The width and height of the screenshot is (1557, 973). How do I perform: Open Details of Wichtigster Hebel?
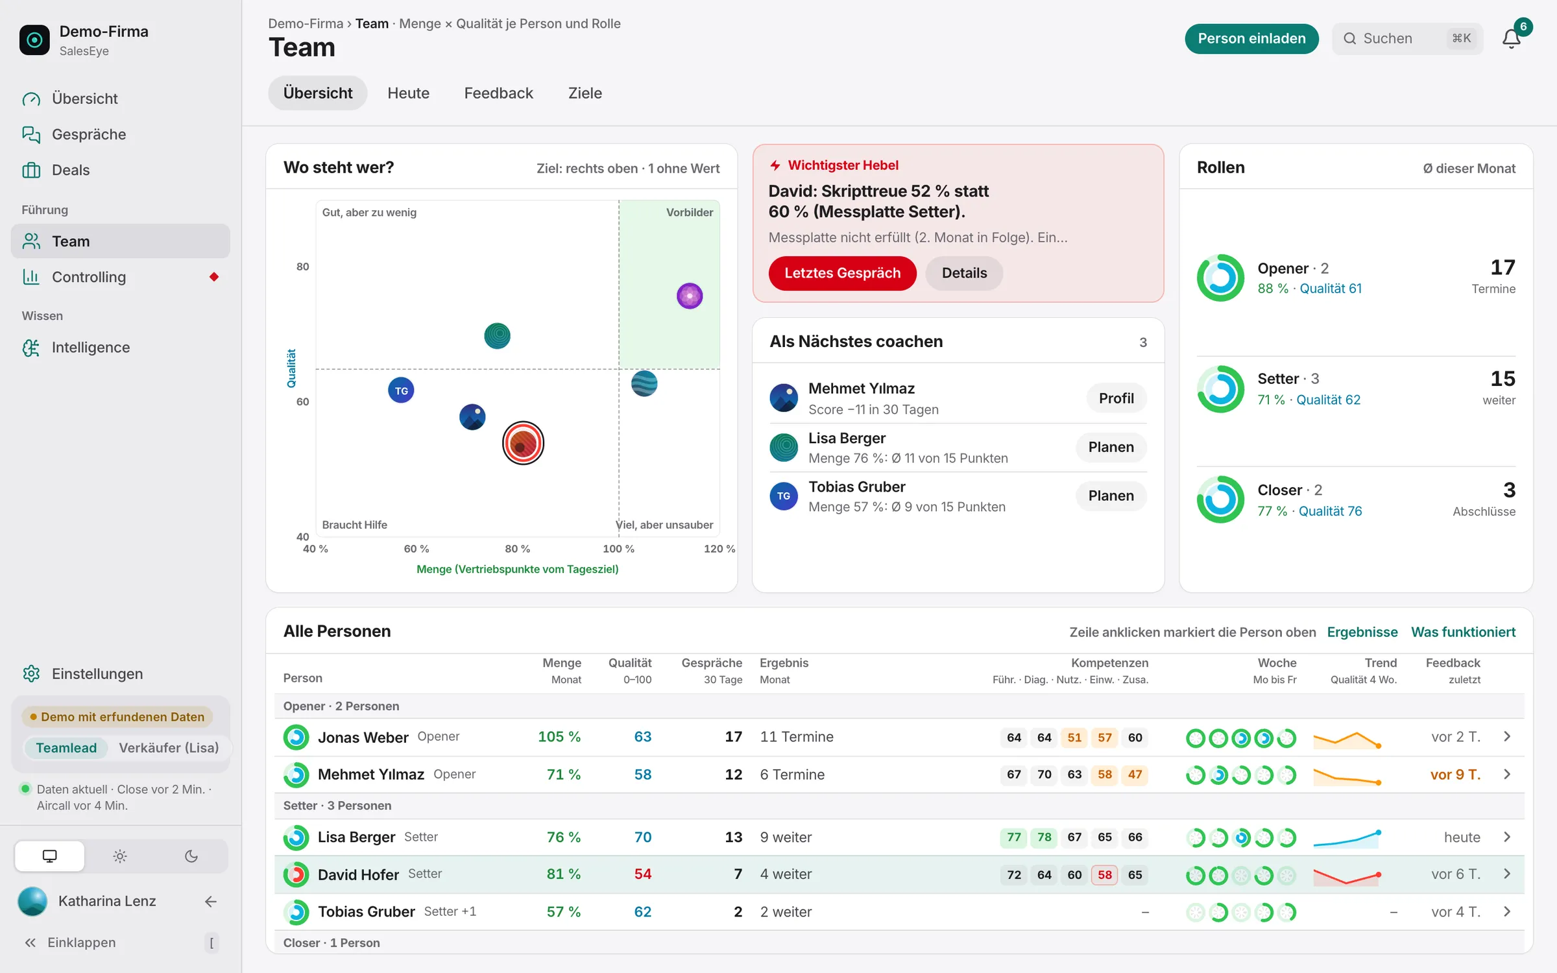(x=964, y=273)
